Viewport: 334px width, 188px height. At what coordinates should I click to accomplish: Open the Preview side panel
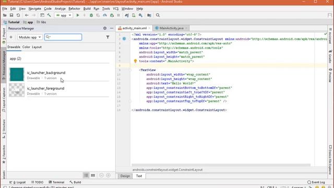click(x=330, y=75)
